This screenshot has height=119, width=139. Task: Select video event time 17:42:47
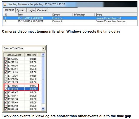pos(13,92)
